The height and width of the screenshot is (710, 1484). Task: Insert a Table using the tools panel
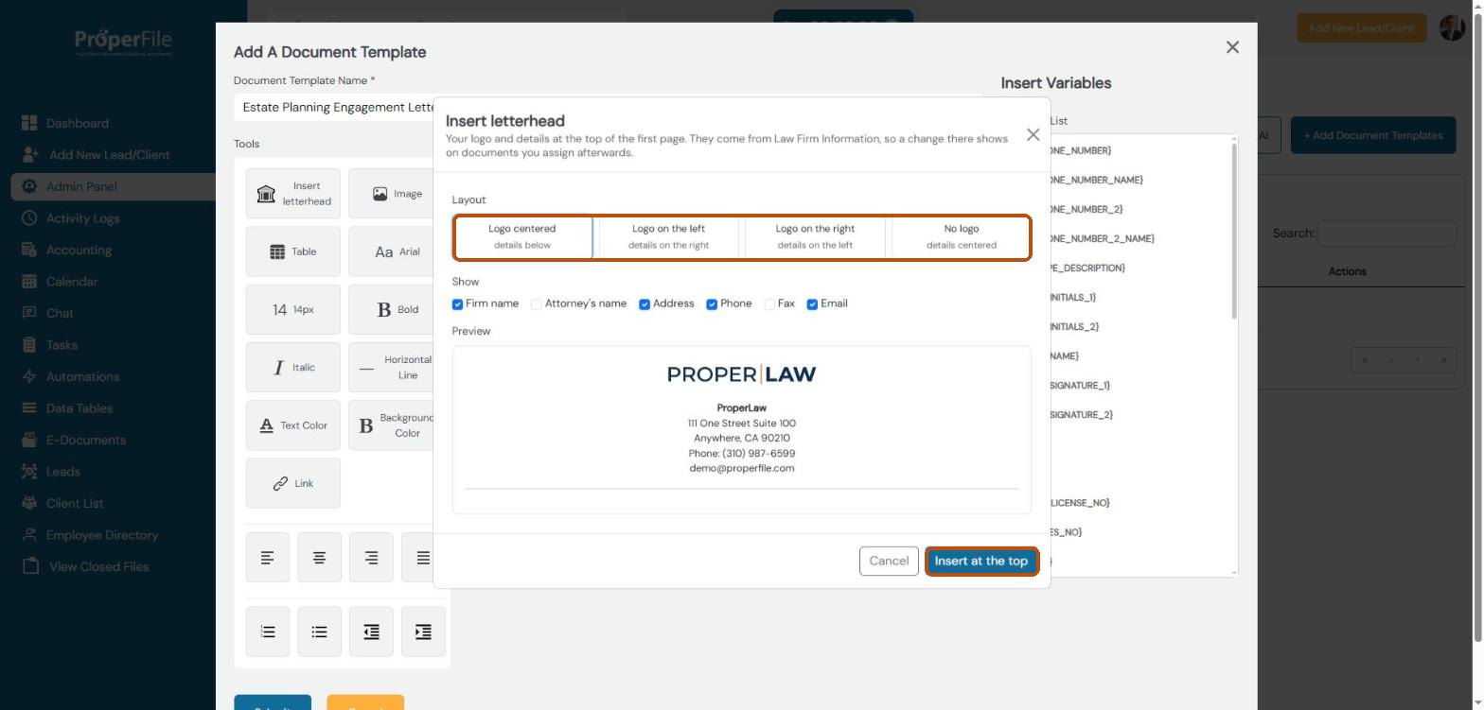tap(293, 251)
